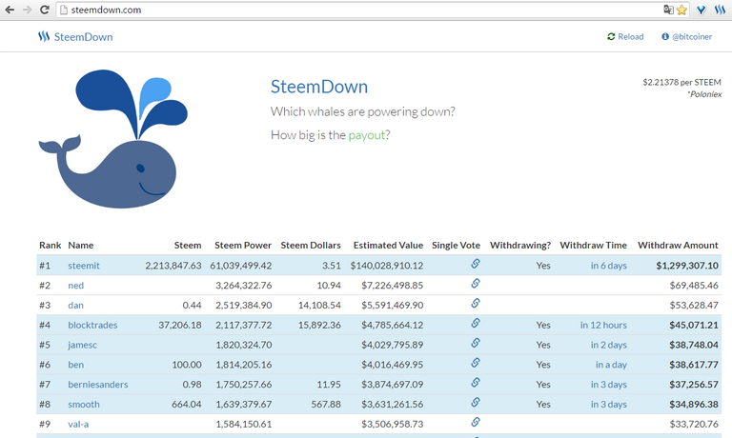
Task: Click the Single Vote column header
Action: point(456,246)
